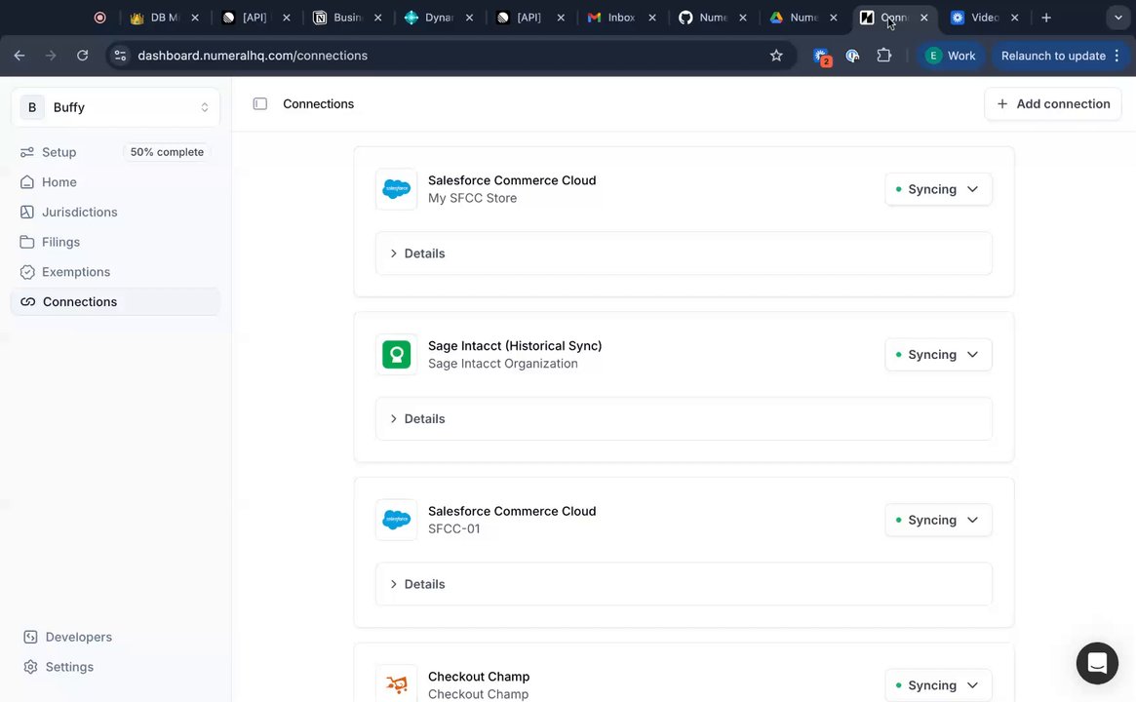Click the Sage Intacct logo icon
This screenshot has width=1136, height=702.
pos(396,355)
